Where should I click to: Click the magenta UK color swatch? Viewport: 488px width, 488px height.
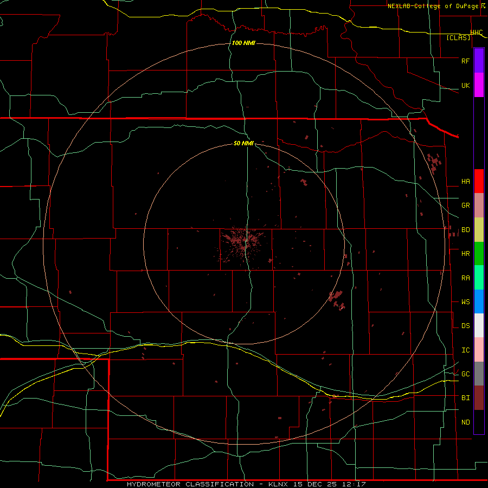[x=479, y=85]
